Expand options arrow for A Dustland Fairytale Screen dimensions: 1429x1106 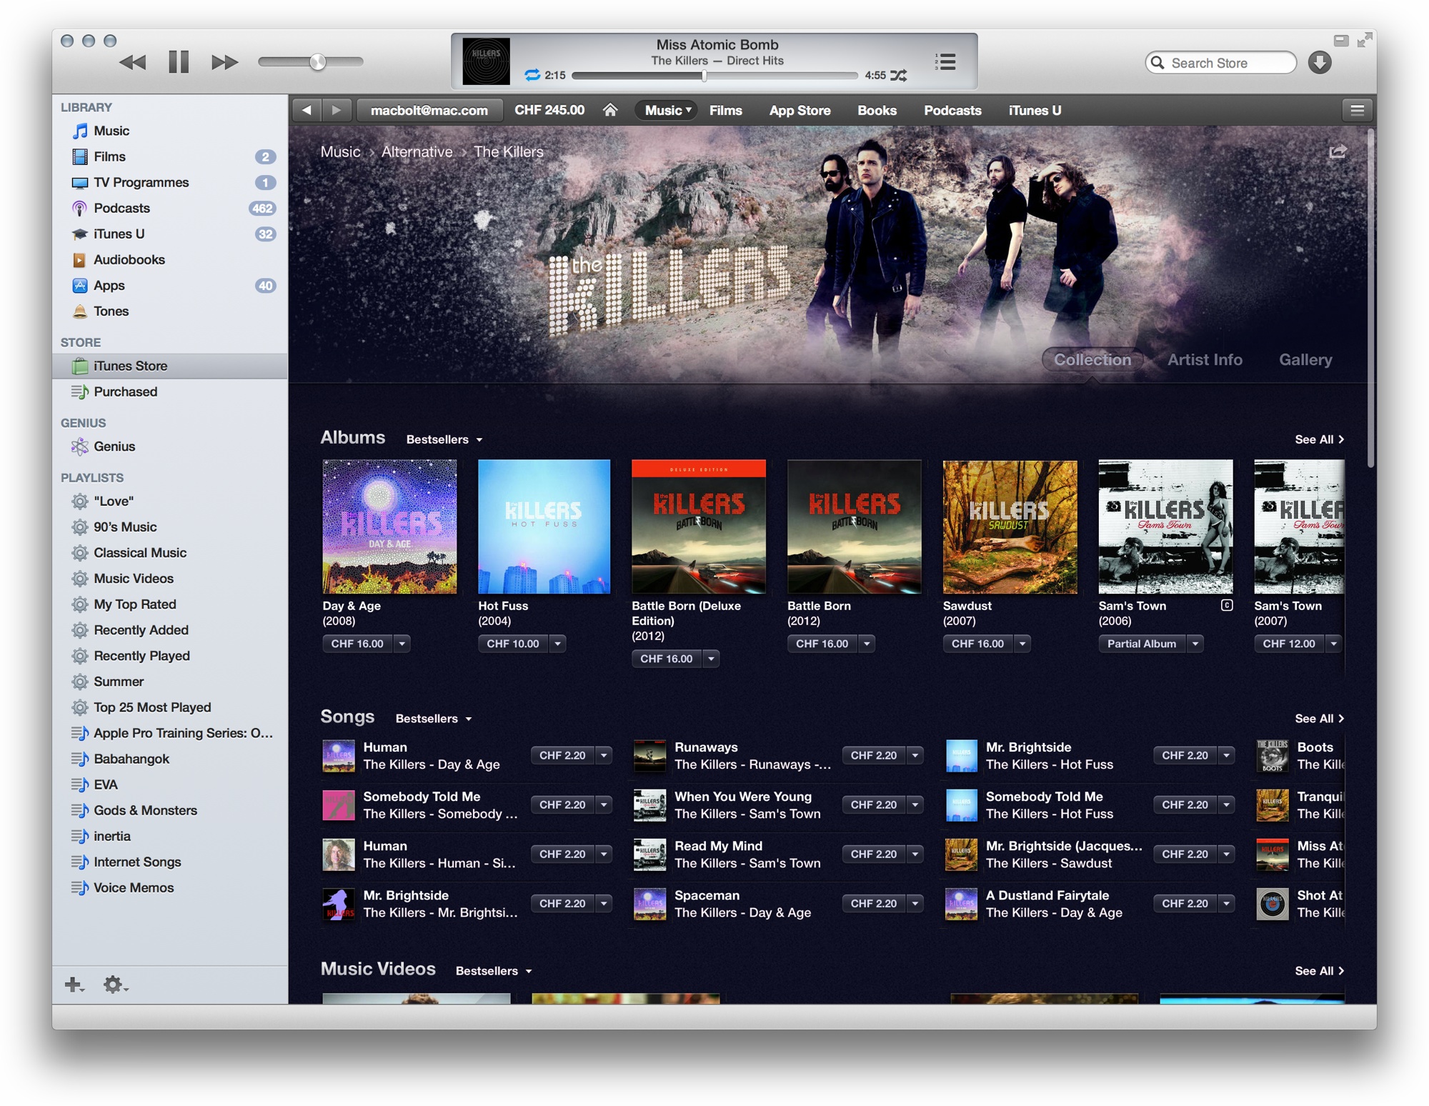1226,904
